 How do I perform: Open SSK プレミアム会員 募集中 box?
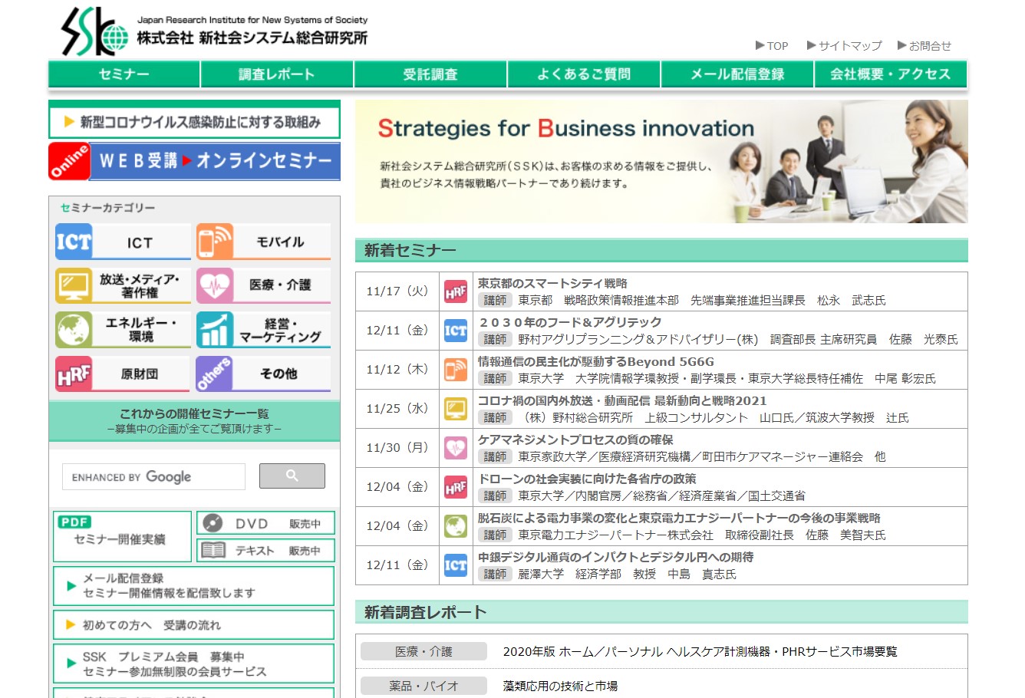click(x=194, y=664)
